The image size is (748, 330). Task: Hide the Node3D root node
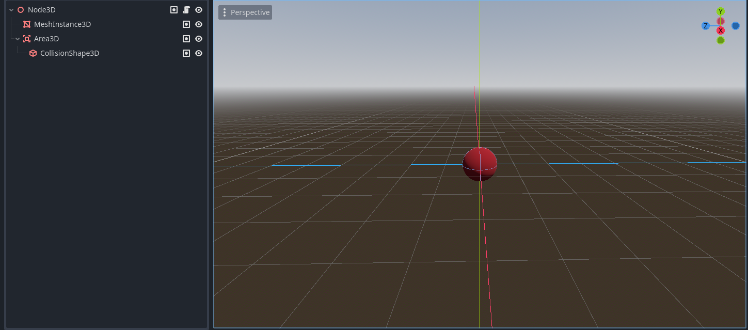(x=199, y=10)
